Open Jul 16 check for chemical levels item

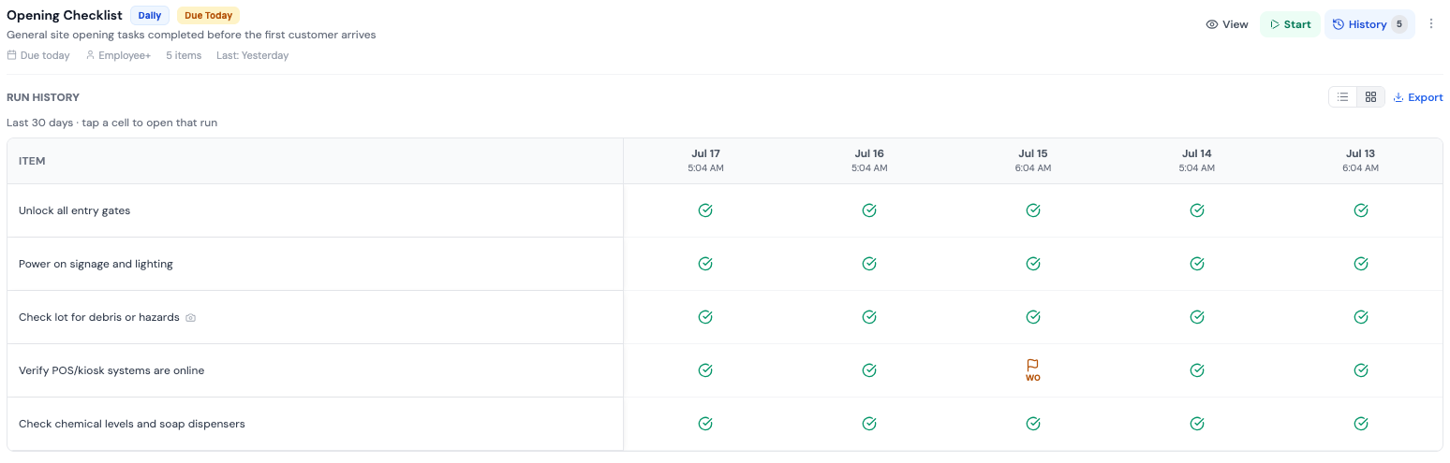pos(869,424)
